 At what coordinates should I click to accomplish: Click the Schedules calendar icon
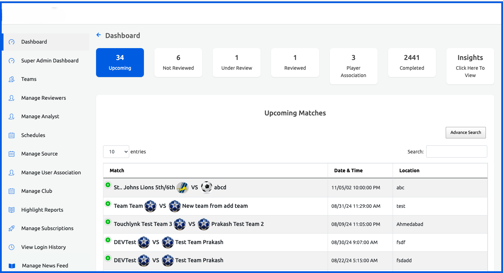[x=12, y=135]
